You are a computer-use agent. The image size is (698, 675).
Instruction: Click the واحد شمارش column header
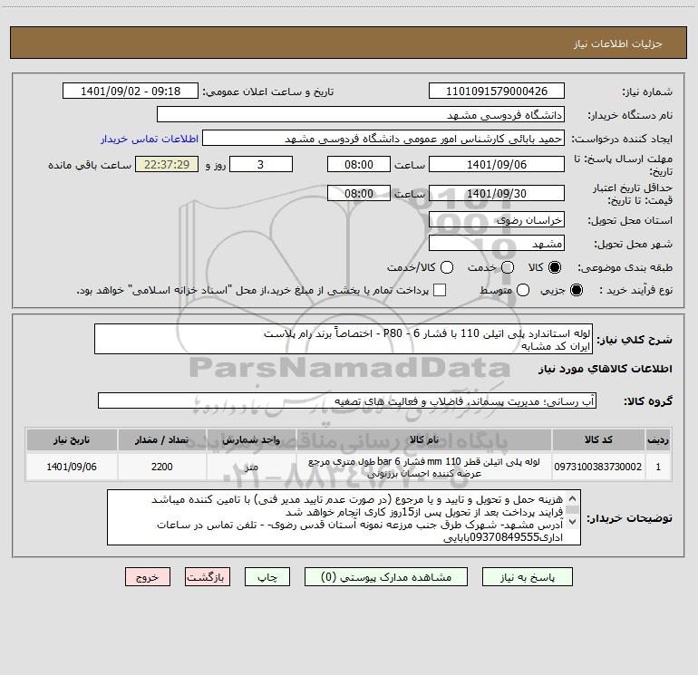pyautogui.click(x=251, y=439)
